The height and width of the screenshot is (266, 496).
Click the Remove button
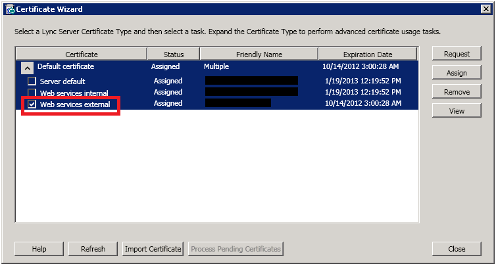pos(457,91)
